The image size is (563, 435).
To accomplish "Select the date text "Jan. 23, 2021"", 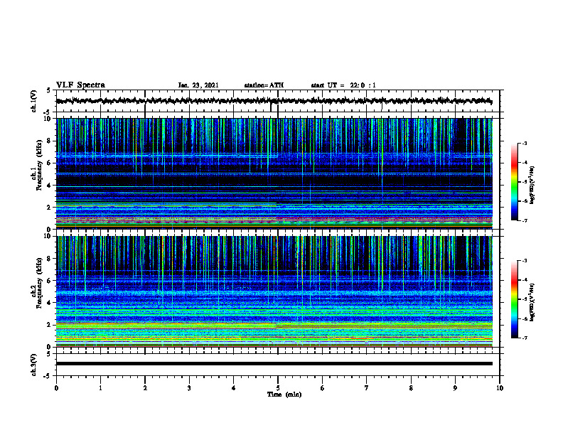I will tap(198, 85).
